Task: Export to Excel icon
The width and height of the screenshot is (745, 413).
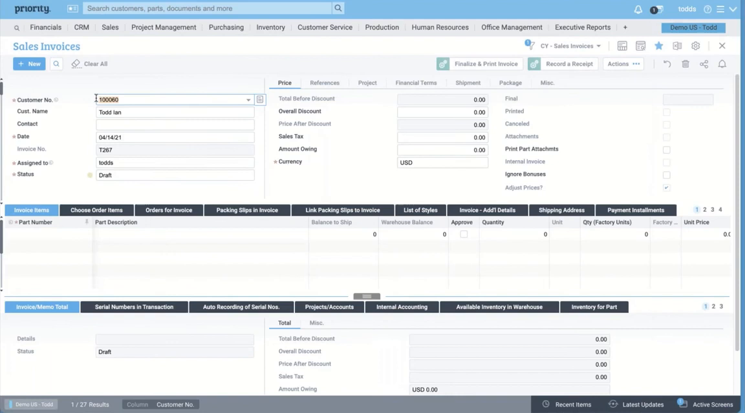Action: coord(677,46)
